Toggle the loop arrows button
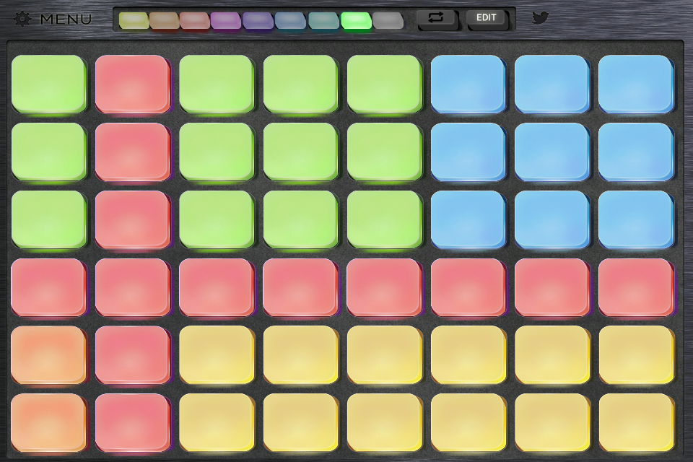The image size is (693, 462). point(436,19)
